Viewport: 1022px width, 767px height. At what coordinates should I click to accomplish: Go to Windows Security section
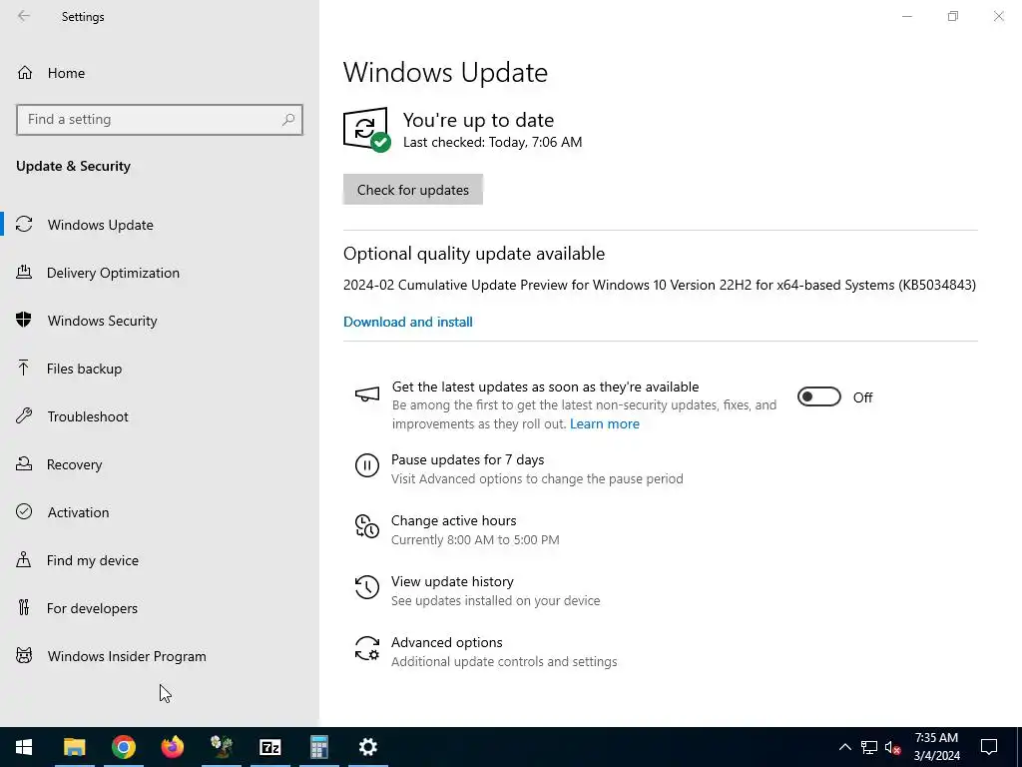pos(160,321)
